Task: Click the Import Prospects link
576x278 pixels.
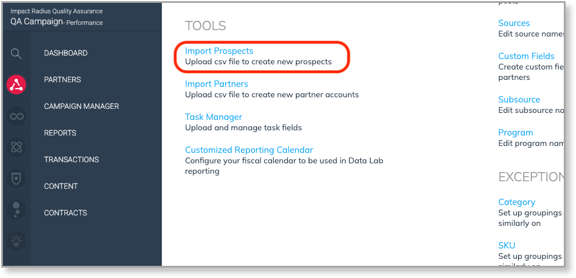Action: point(219,51)
